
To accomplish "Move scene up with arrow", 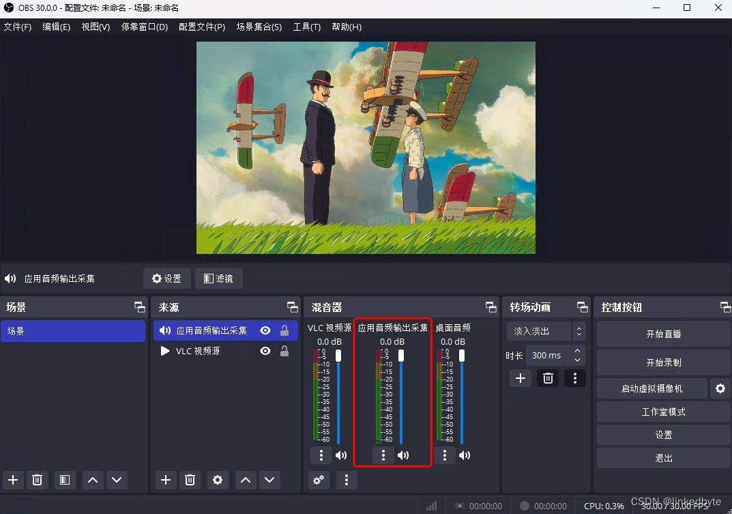I will (93, 480).
